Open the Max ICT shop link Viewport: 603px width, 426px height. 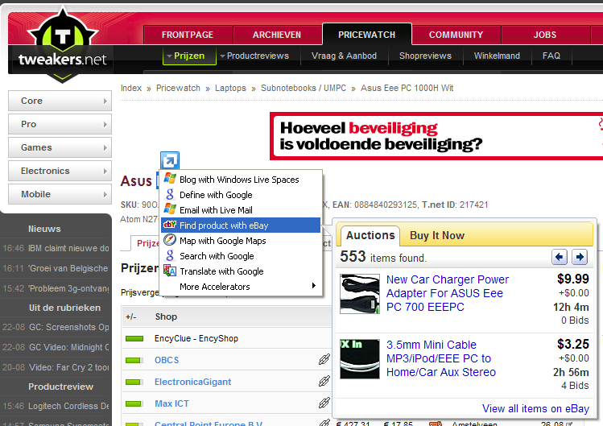(x=171, y=403)
